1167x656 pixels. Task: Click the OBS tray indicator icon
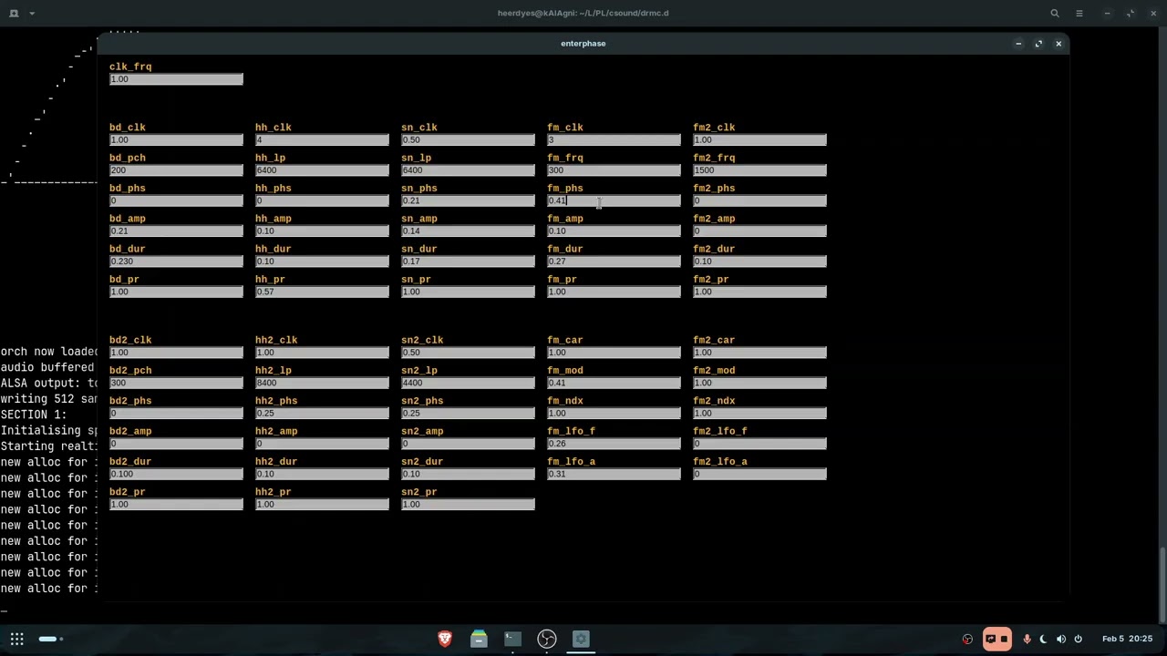coord(967,639)
